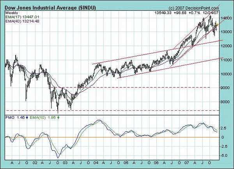The height and width of the screenshot is (169, 234).
Task: Click the 'Weekly' timeframe label
Action: pos(12,13)
